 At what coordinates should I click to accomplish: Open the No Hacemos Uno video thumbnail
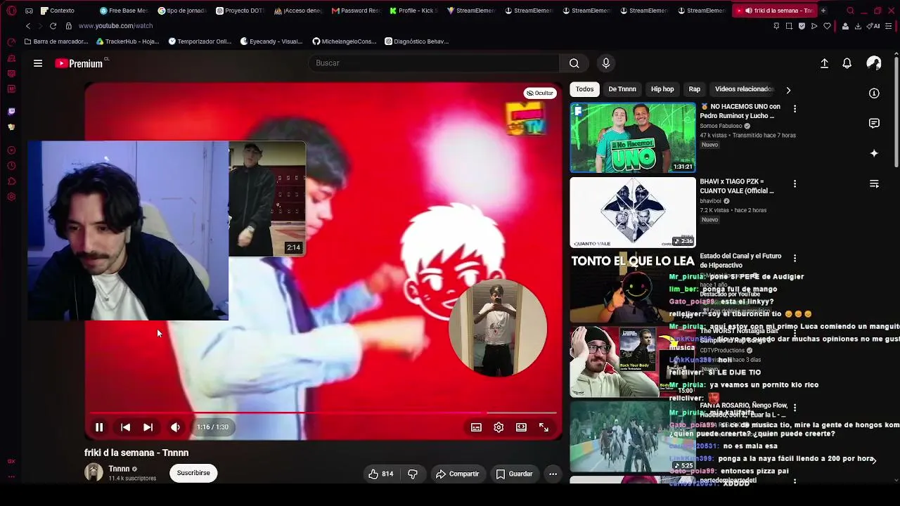tap(633, 138)
